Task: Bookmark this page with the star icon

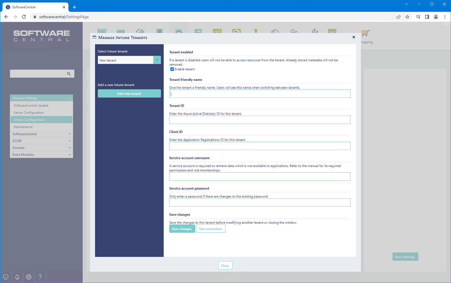Action: [407, 17]
